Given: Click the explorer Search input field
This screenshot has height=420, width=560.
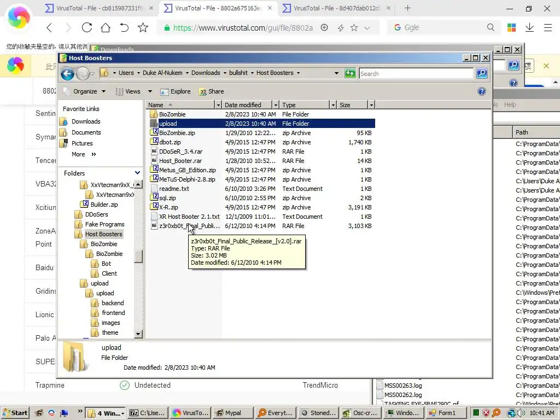Looking at the screenshot, I should [x=416, y=74].
